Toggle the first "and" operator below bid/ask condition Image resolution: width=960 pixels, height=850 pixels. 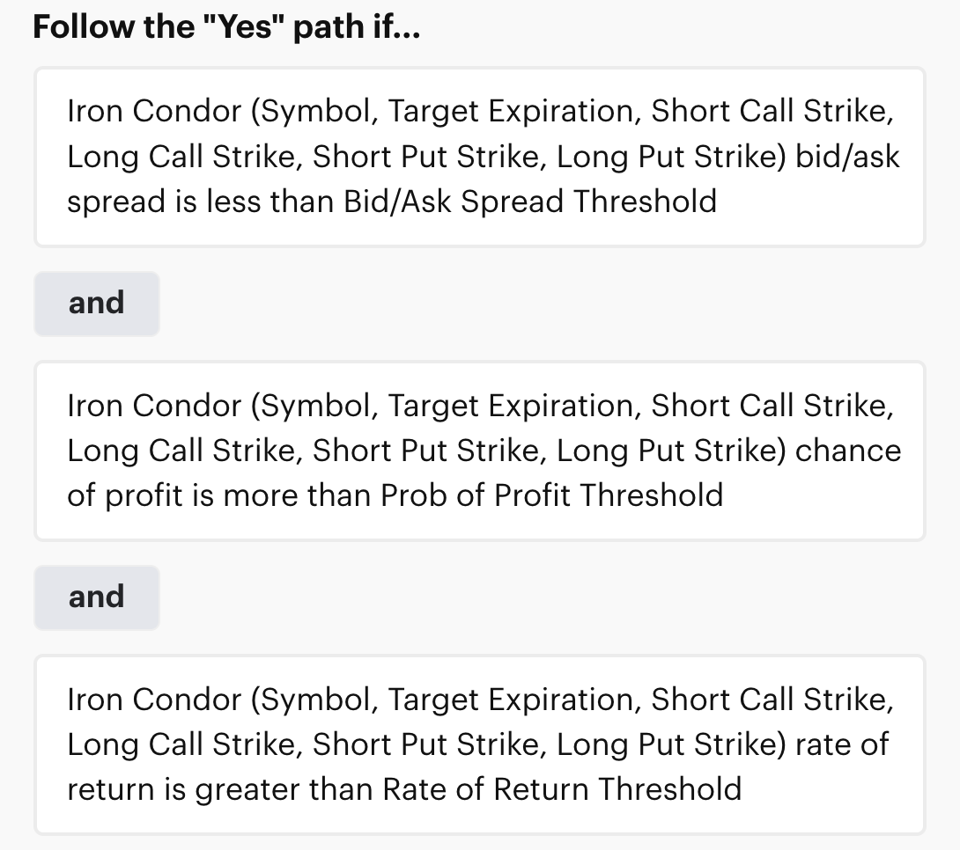pos(96,304)
